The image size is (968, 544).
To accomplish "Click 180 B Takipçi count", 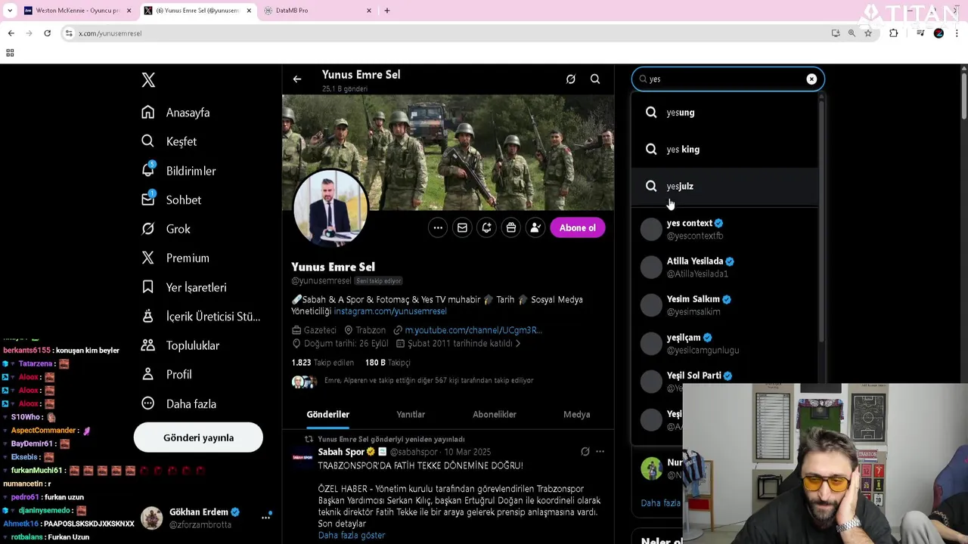I will [387, 363].
